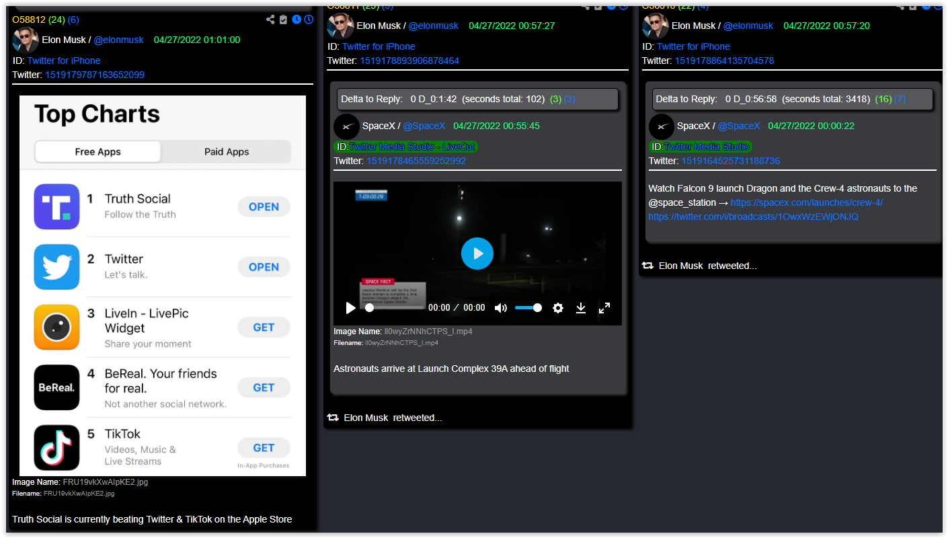This screenshot has height=538, width=948.
Task: Open tweet ID 1519178893906878464
Action: pos(409,61)
